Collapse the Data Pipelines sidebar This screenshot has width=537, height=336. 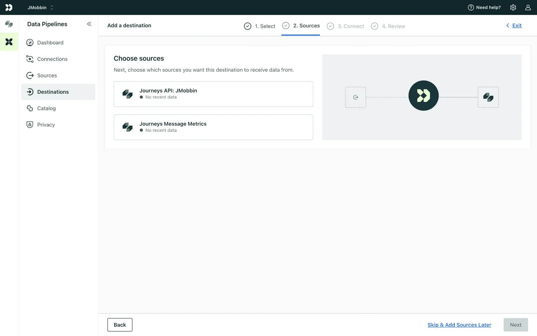point(89,24)
